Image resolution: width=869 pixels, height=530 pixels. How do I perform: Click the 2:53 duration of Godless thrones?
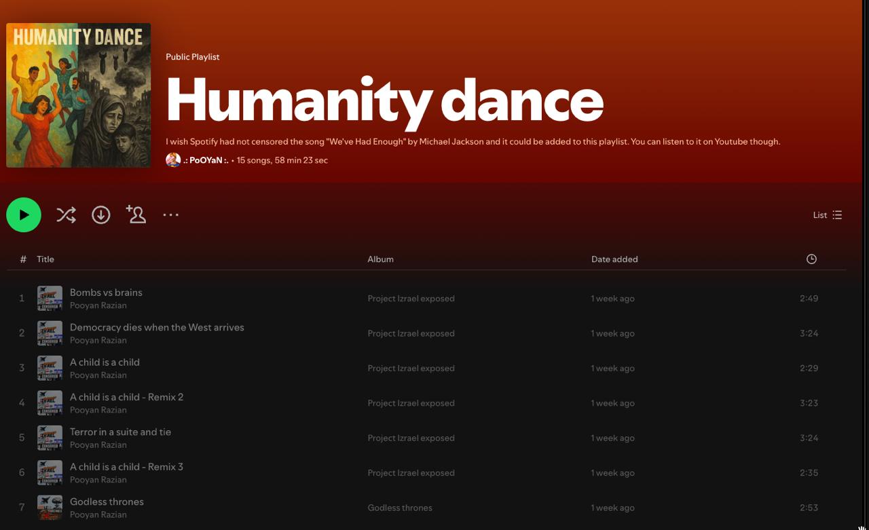tap(809, 508)
